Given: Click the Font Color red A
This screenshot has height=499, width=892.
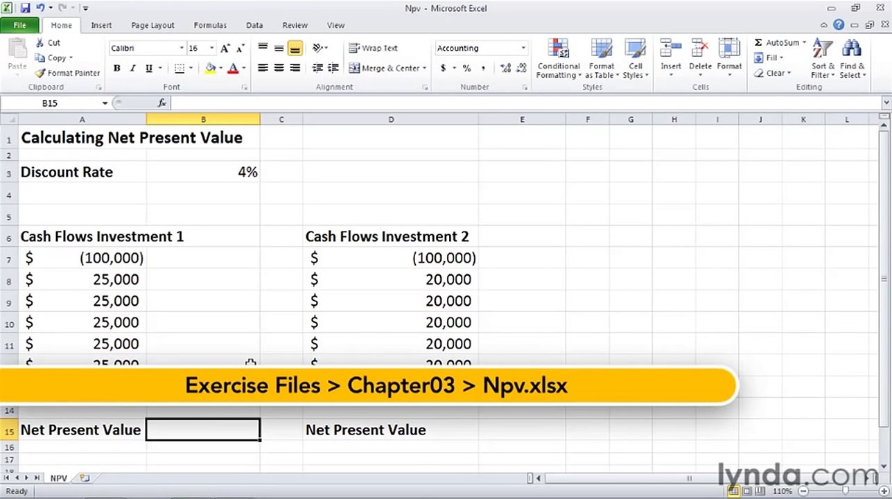Looking at the screenshot, I should (233, 68).
